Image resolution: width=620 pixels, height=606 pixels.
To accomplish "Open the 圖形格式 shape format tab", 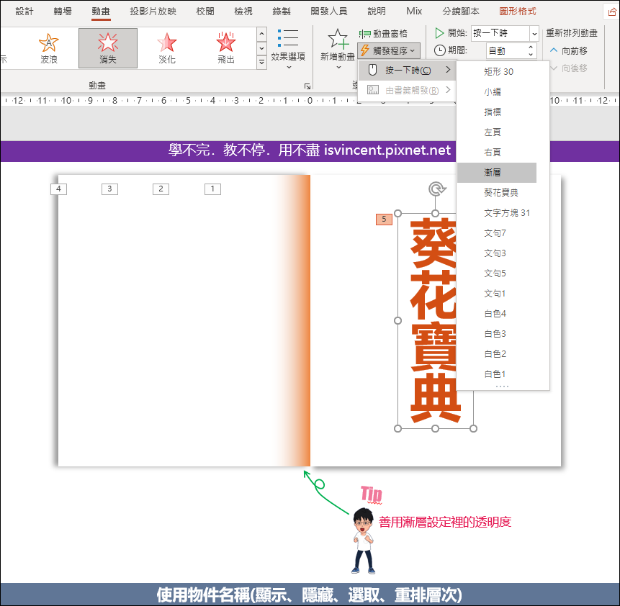I will pos(518,12).
